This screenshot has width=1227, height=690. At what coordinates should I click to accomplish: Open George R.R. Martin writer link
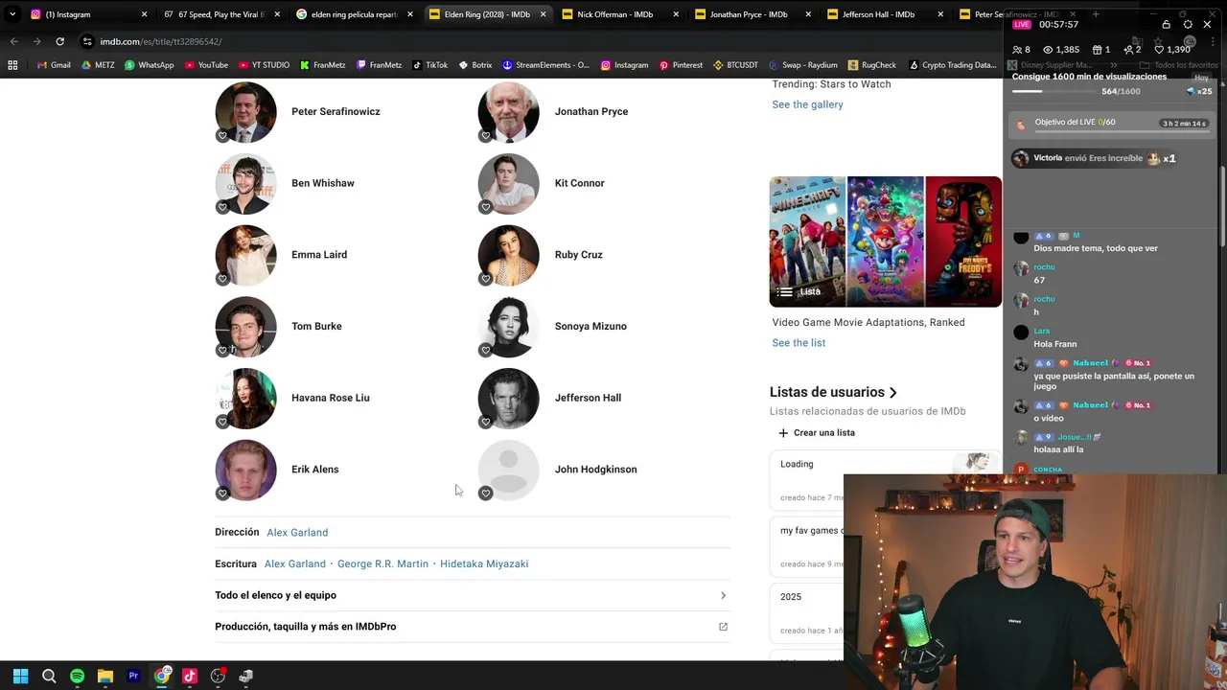click(x=382, y=564)
